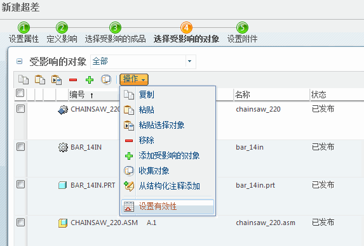
Task: Click the Paste icon in the toolbar
Action: pyautogui.click(x=40, y=80)
